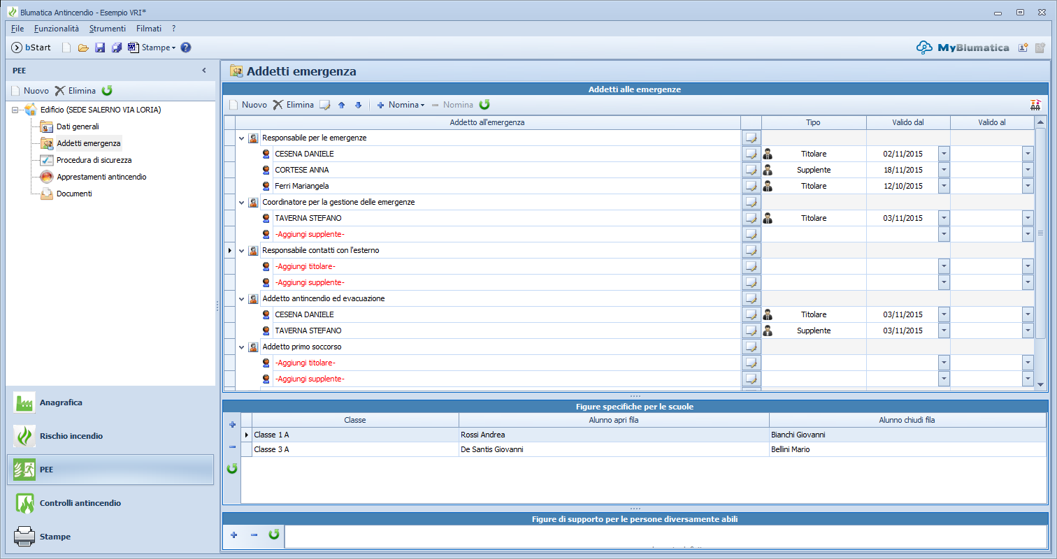1057x559 pixels.
Task: Click the blue help question mark icon
Action: click(x=185, y=48)
